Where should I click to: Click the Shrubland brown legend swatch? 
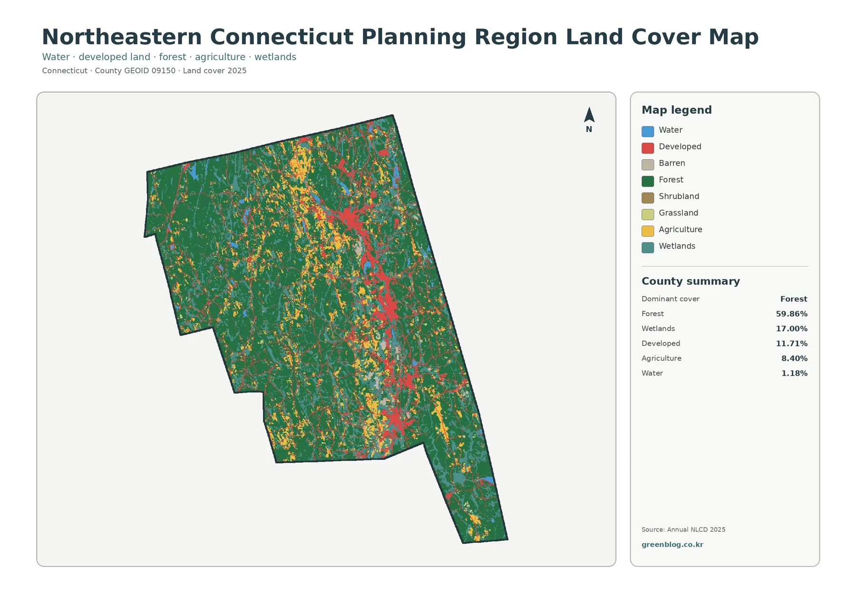click(x=648, y=198)
